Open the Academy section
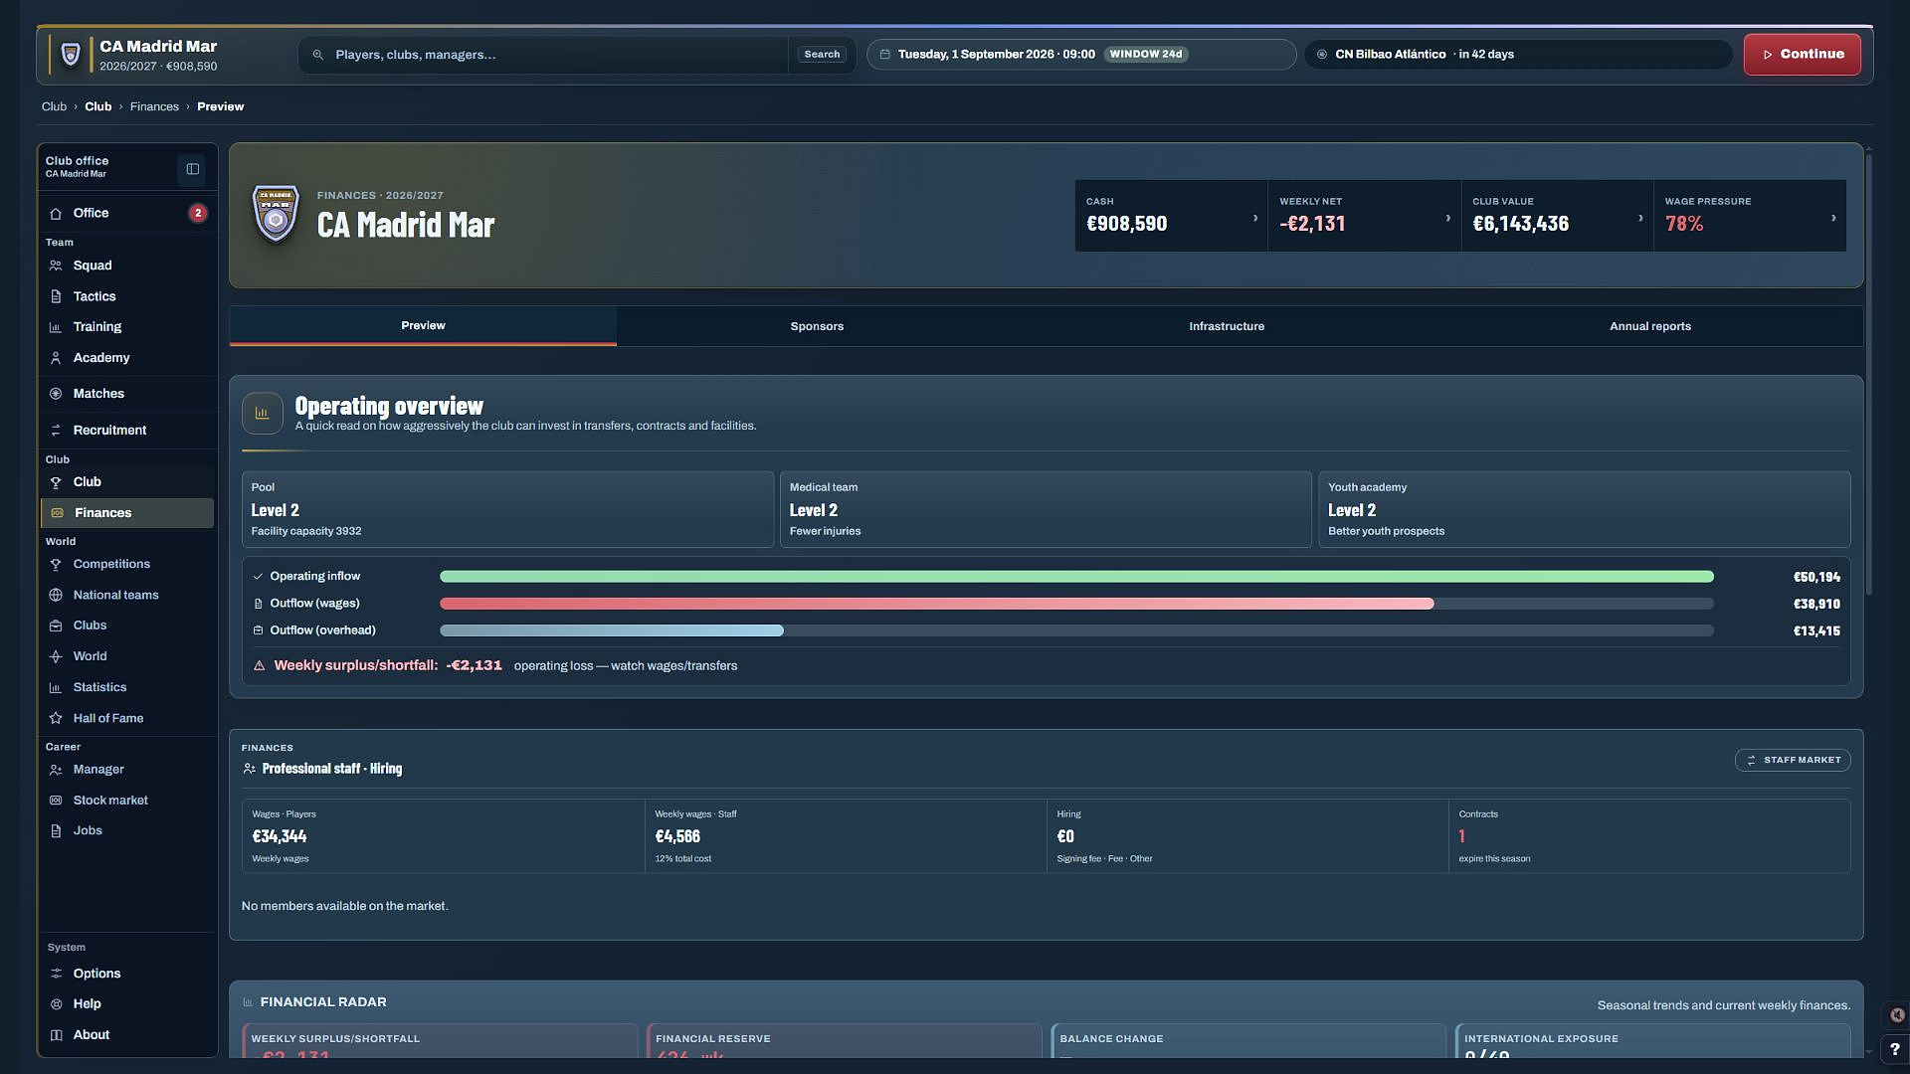Image resolution: width=1910 pixels, height=1074 pixels. tap(127, 358)
